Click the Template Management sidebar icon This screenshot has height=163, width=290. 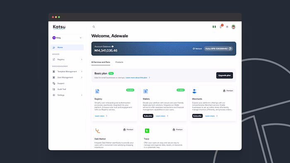click(54, 72)
